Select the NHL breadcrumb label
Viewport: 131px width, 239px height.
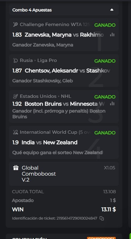66,96
